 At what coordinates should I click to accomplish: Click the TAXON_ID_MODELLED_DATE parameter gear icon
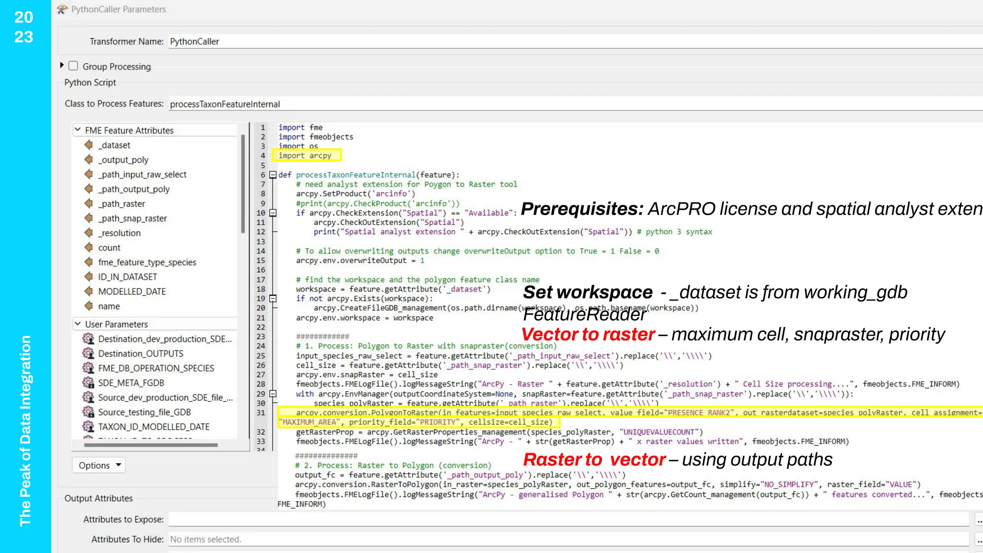point(88,427)
